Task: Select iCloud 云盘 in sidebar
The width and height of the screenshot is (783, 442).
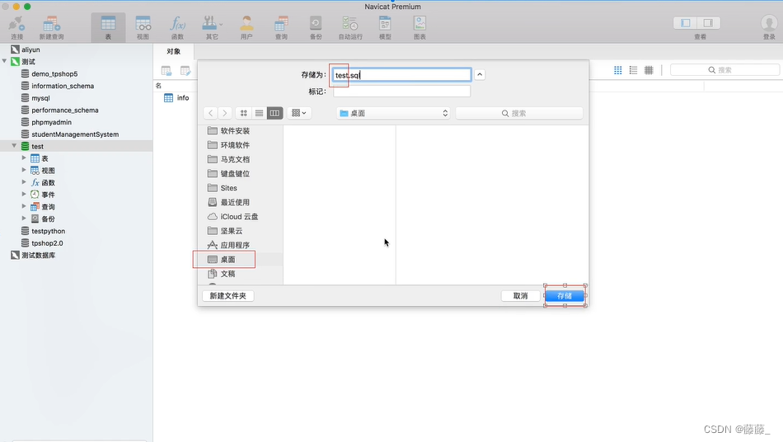Action: 239,216
